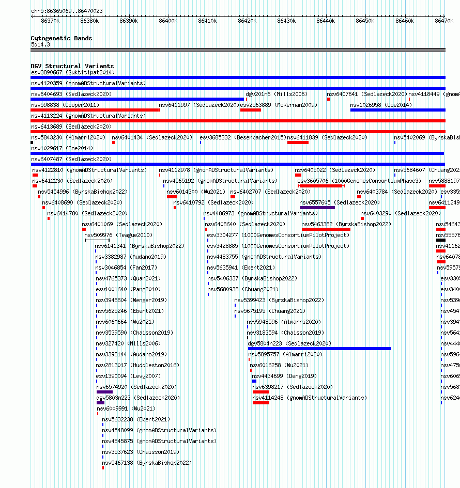Click nsv6407487 (Sedlazeck2020) label
Image resolution: width=460 pixels, height=488 pixels.
tap(71, 160)
